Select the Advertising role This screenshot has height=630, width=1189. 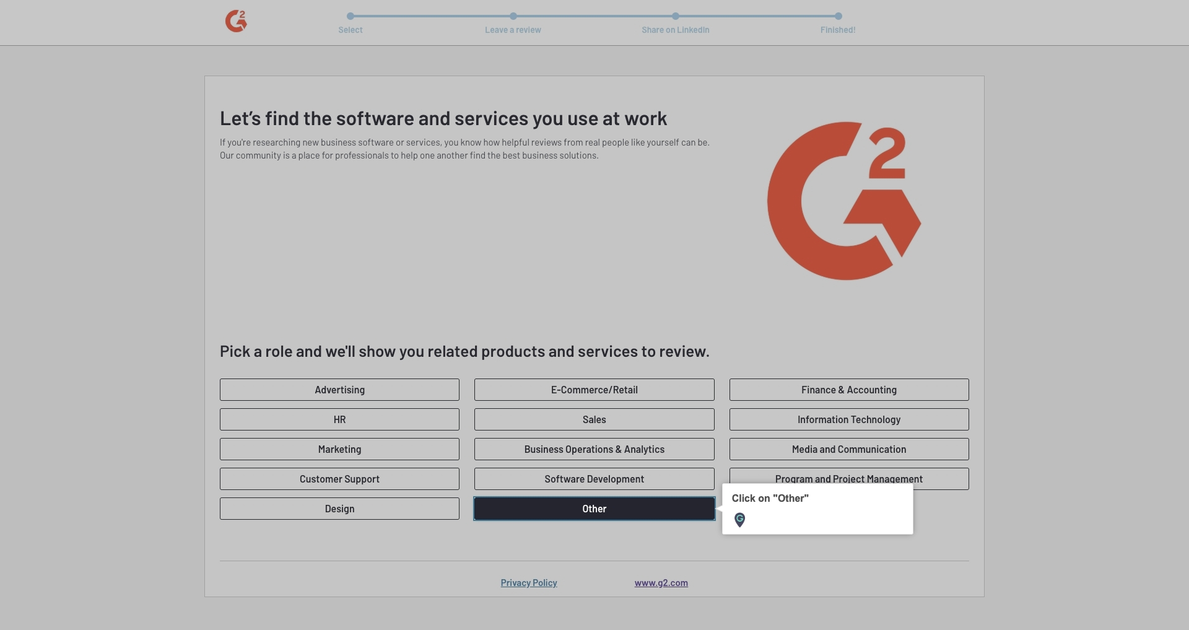tap(339, 390)
